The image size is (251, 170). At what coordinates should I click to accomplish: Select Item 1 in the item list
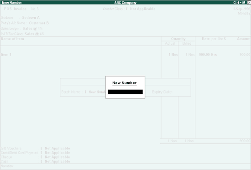6,55
